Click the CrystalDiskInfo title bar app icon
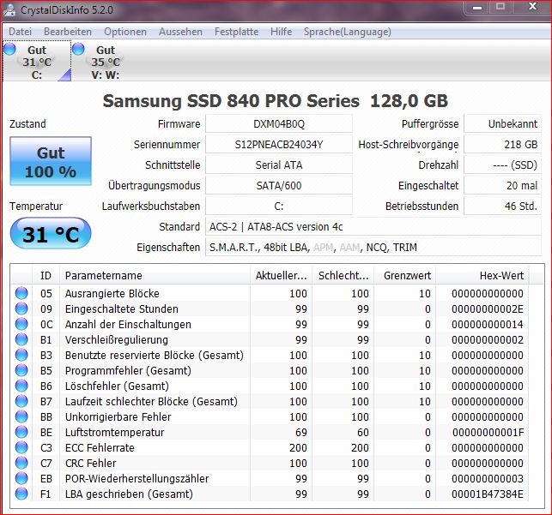 click(9, 9)
